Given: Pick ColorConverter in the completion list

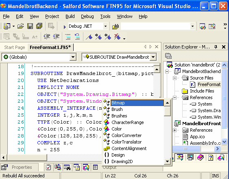Looking at the screenshot, I should [126, 135].
